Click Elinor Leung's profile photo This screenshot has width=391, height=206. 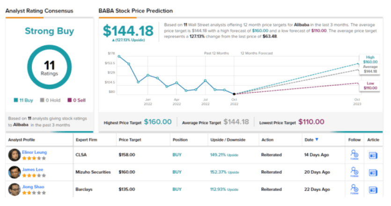(x=15, y=154)
